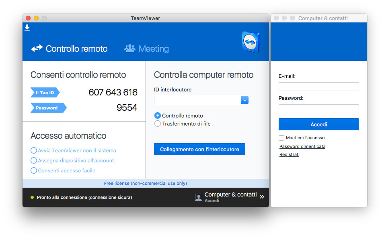Select Trasferimento di file radio button

click(x=158, y=124)
